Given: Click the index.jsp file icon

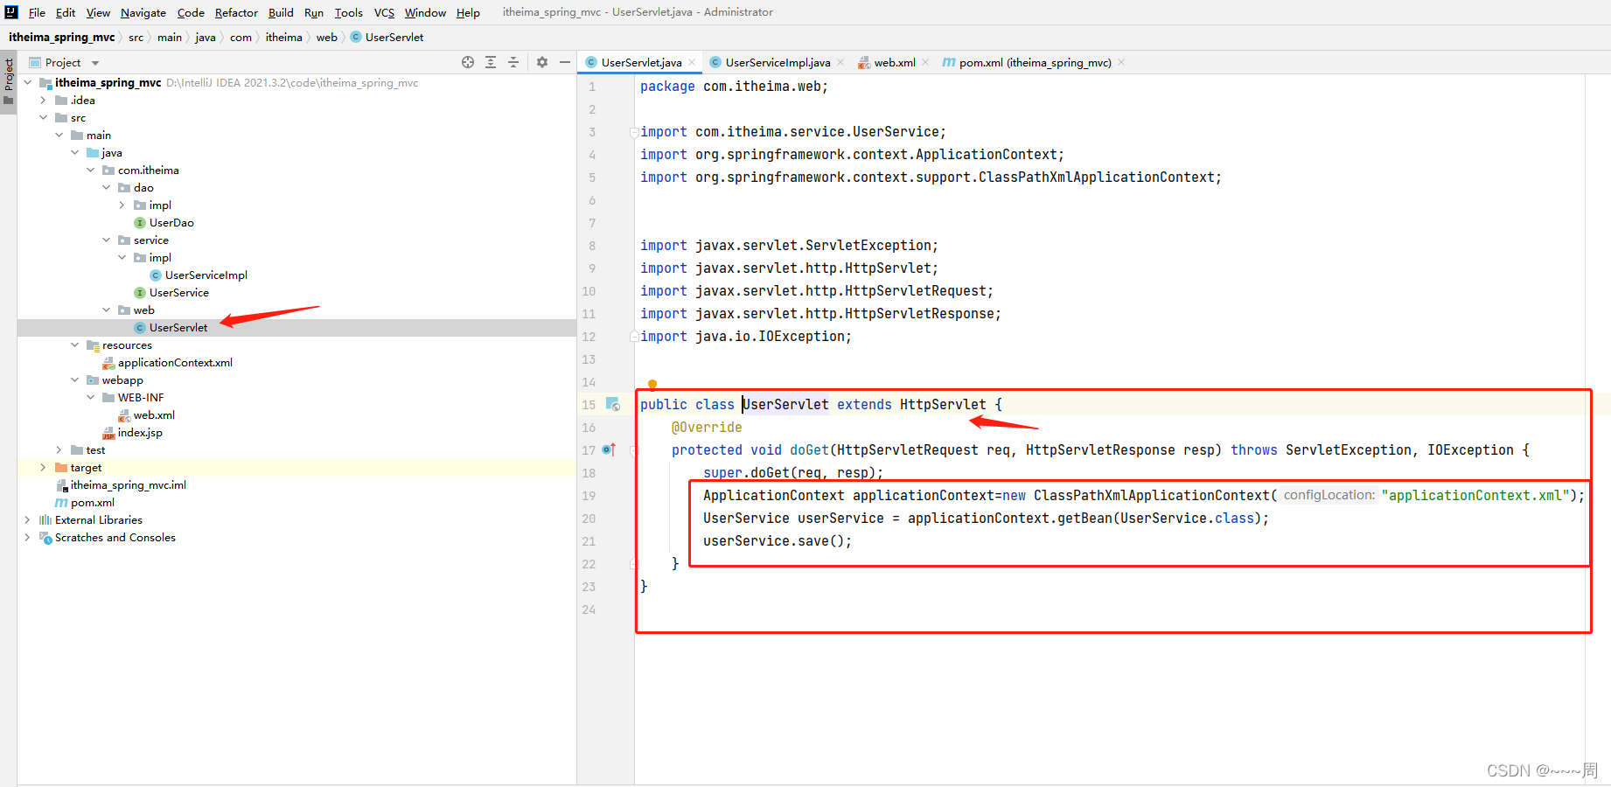Looking at the screenshot, I should click(108, 433).
